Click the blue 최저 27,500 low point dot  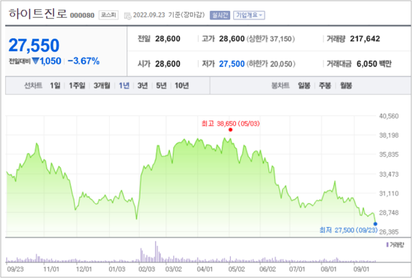coord(375,223)
